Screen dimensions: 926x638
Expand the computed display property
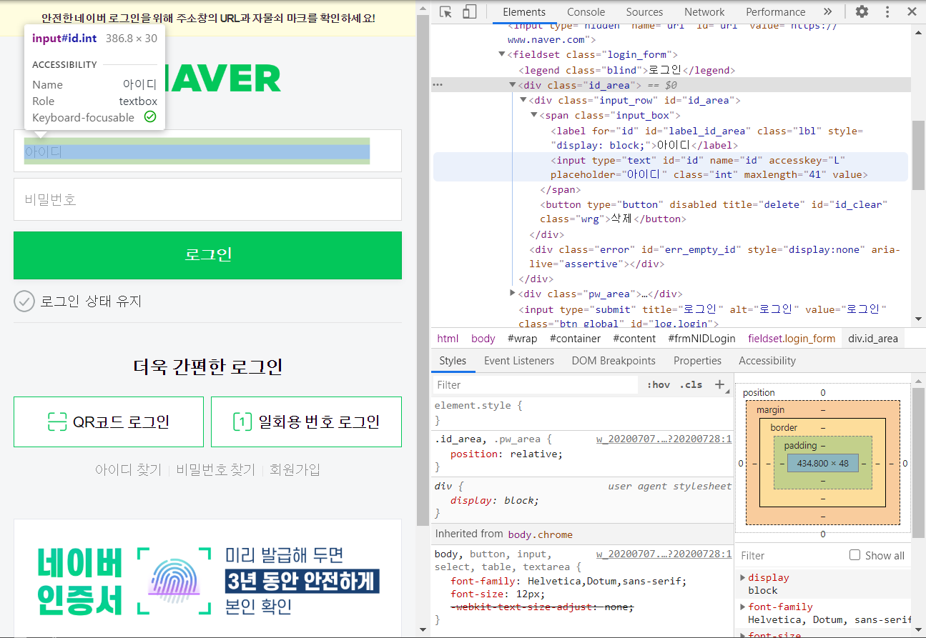[x=744, y=577]
